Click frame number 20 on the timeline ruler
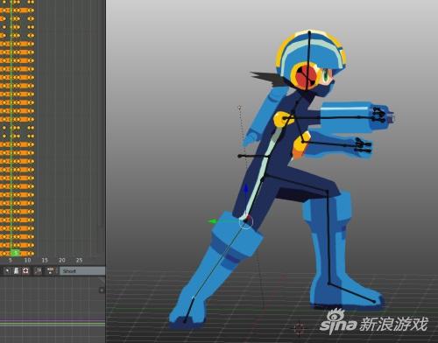This screenshot has height=343, width=438. 62,260
